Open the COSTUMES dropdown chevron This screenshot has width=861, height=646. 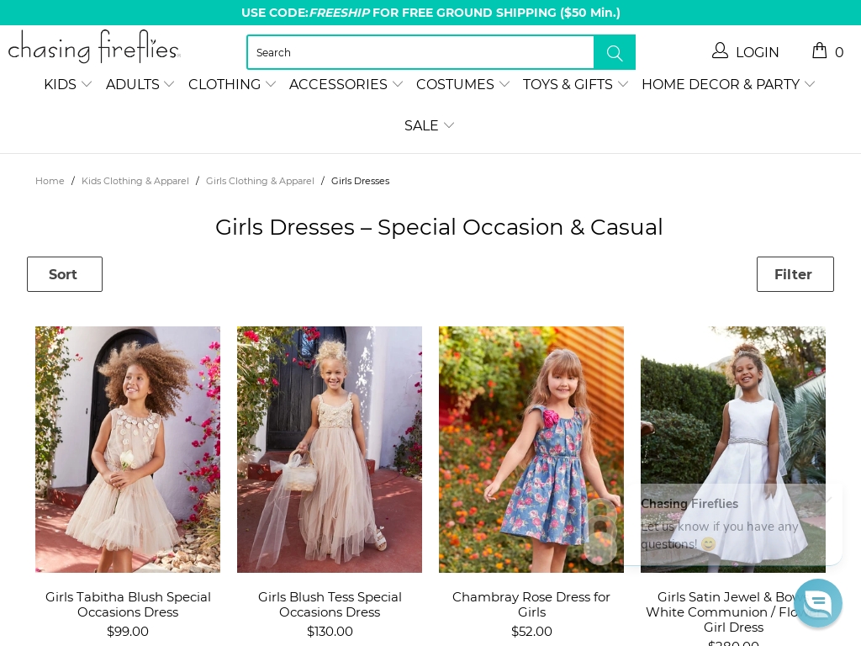tap(504, 84)
